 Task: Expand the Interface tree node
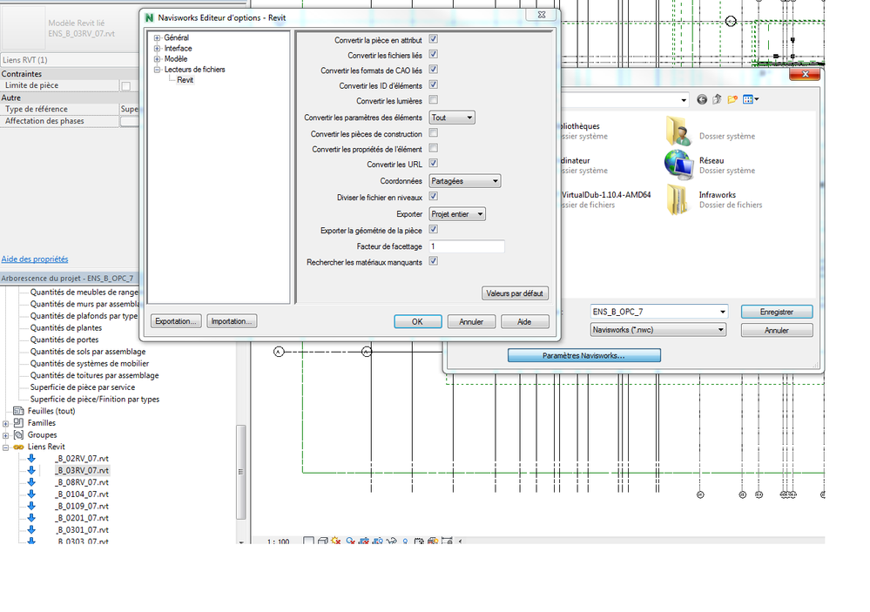click(157, 48)
